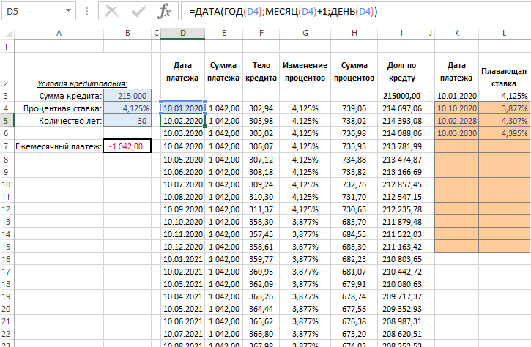The width and height of the screenshot is (531, 347).
Task: Expand the Name Box dropdown arrow
Action: click(69, 12)
